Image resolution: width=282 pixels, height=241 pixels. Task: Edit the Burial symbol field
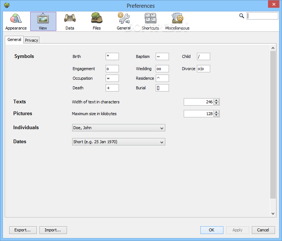162,88
